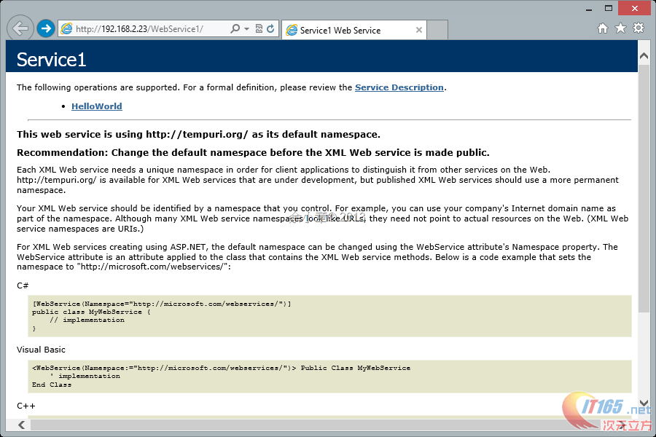
Task: Open the Service Description link
Action: point(399,87)
